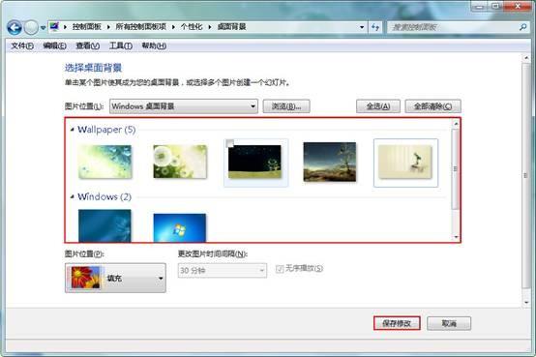Click the Forward navigation arrow button
This screenshot has width=536, height=357.
click(31, 27)
